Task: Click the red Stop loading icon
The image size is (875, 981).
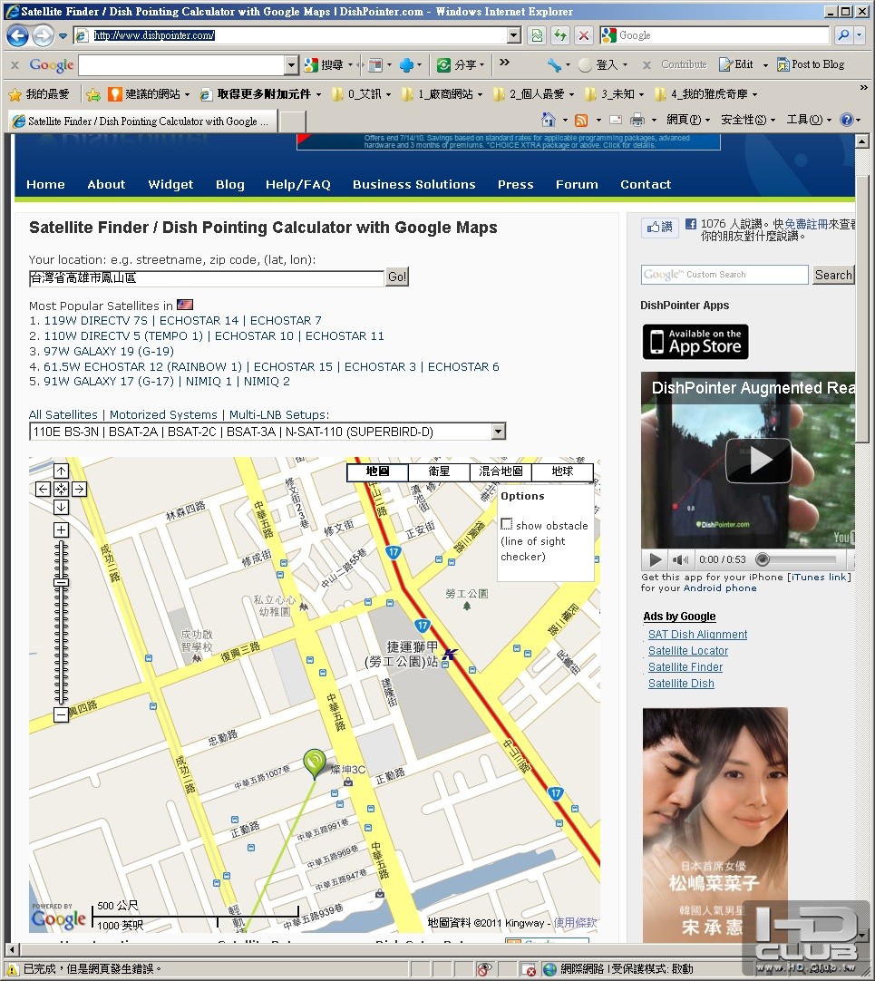Action: click(583, 35)
